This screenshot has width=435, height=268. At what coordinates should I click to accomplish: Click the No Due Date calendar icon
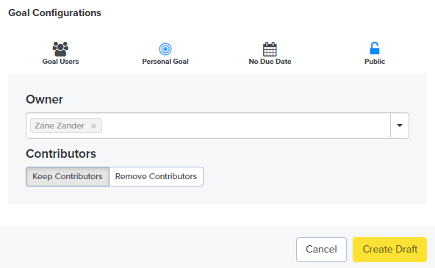click(x=270, y=49)
